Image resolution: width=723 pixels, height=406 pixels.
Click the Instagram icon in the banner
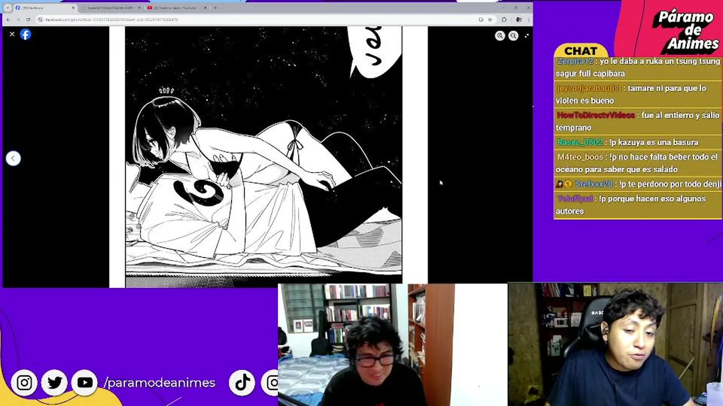coord(24,383)
